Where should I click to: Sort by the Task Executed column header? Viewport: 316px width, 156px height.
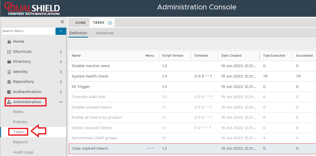274,56
